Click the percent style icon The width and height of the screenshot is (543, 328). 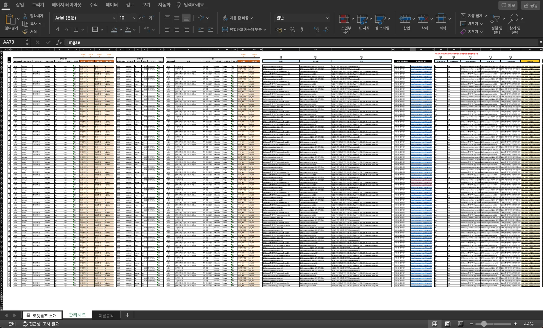(292, 29)
